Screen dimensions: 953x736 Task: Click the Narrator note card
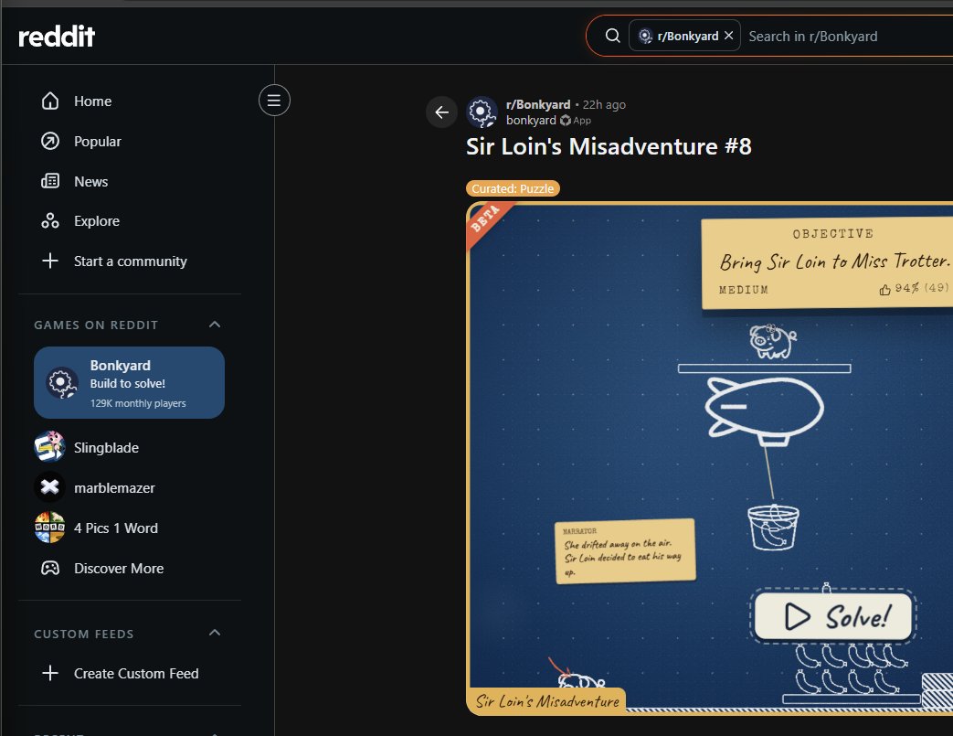click(x=625, y=551)
